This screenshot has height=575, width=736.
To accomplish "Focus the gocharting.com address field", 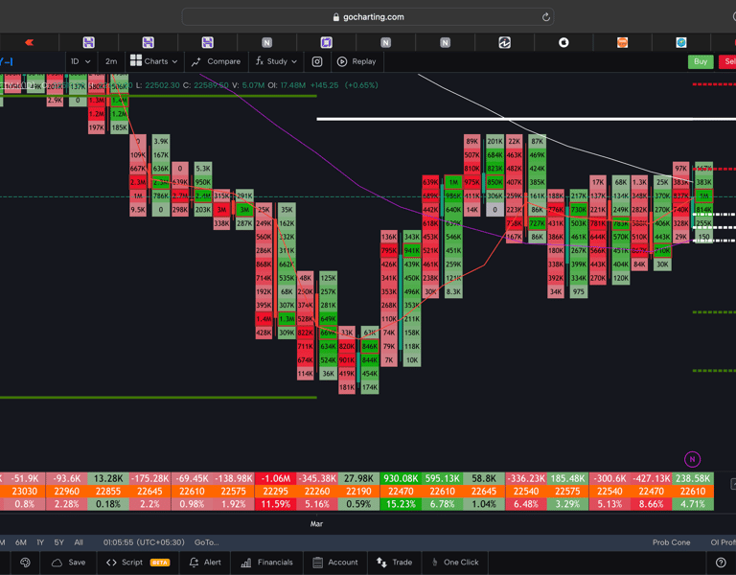I will click(368, 17).
